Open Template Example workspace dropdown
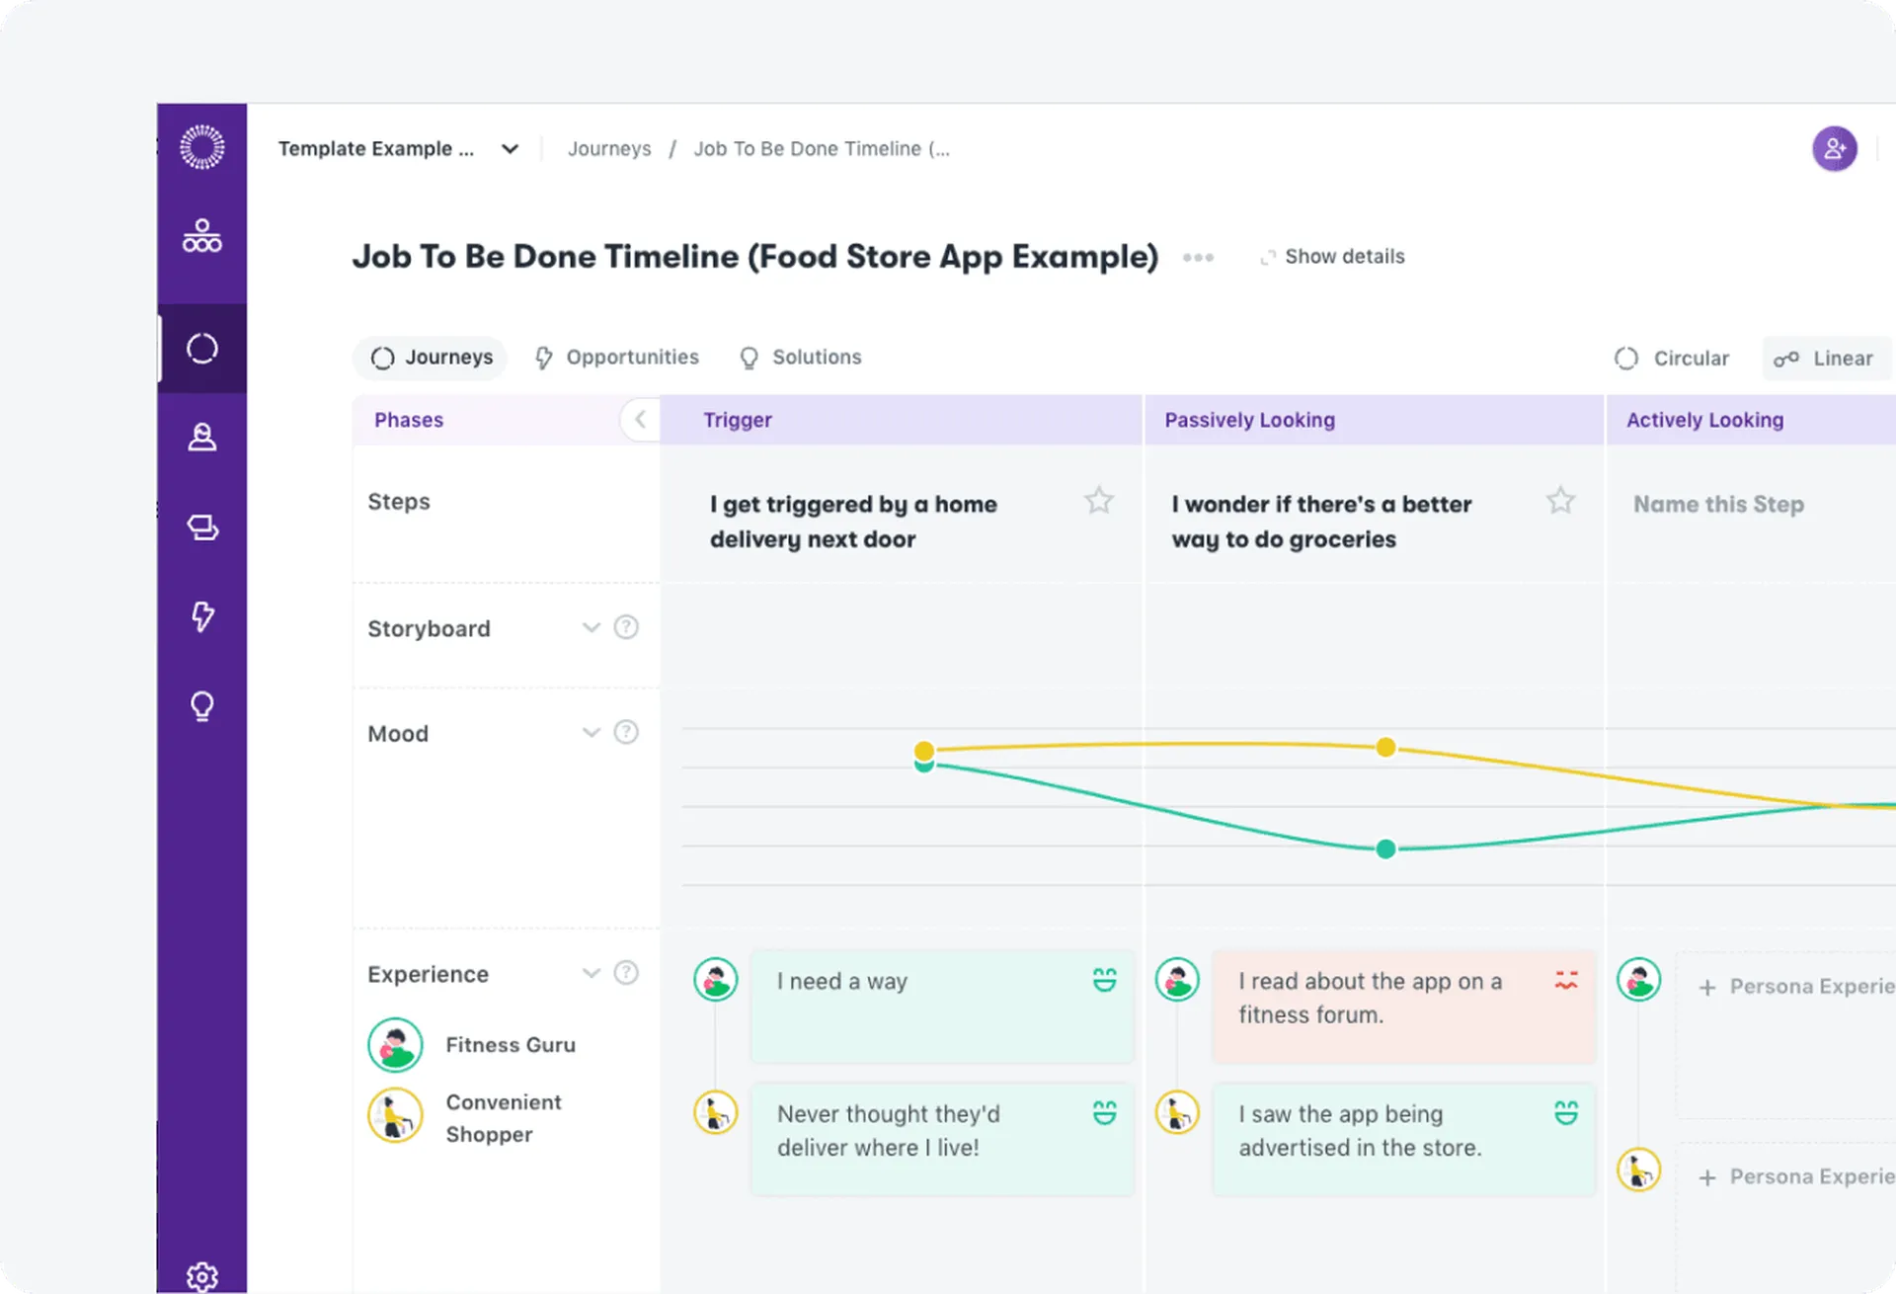The height and width of the screenshot is (1294, 1896). [397, 149]
